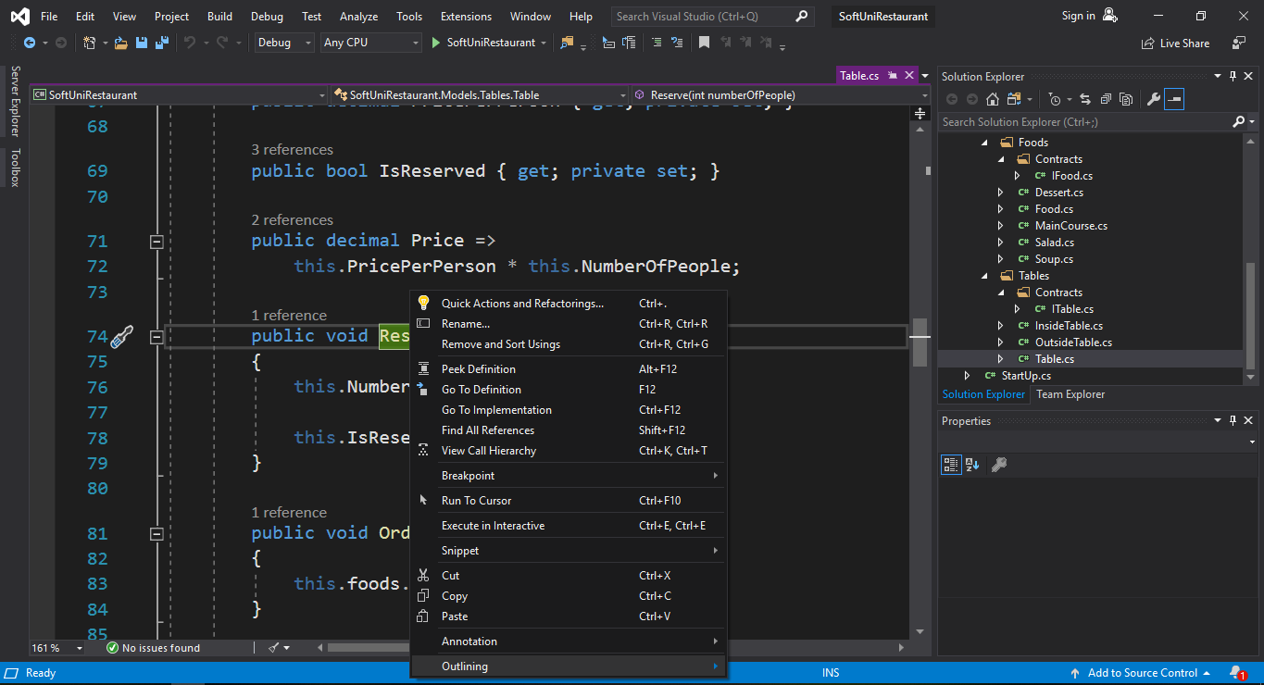Click the Live Share button
This screenshot has width=1264, height=685.
1176,44
